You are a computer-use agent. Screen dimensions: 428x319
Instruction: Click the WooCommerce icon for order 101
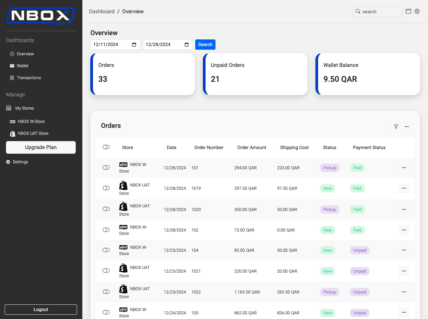click(123, 165)
